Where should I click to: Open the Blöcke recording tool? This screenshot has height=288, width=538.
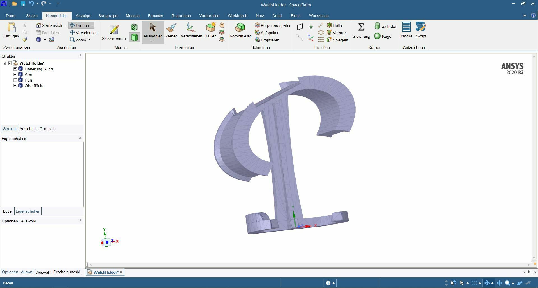(406, 30)
